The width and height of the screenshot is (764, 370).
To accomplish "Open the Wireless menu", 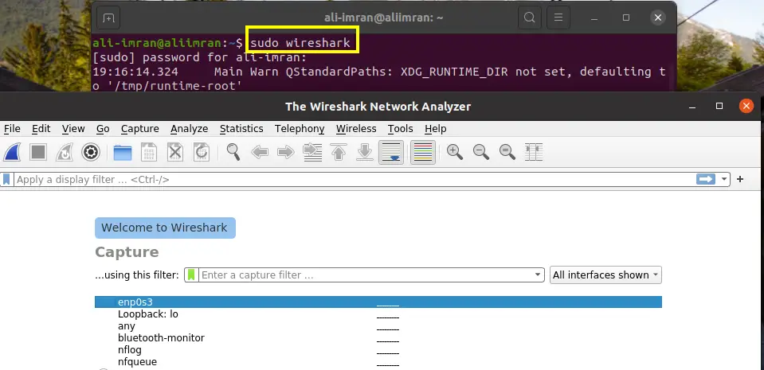I will tap(356, 129).
